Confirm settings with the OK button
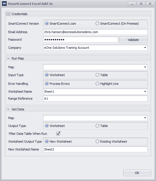156x181 pixels. [137, 173]
